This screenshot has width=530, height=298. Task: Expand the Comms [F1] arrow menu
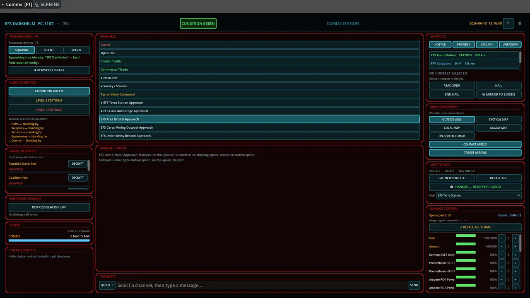[x=17, y=5]
